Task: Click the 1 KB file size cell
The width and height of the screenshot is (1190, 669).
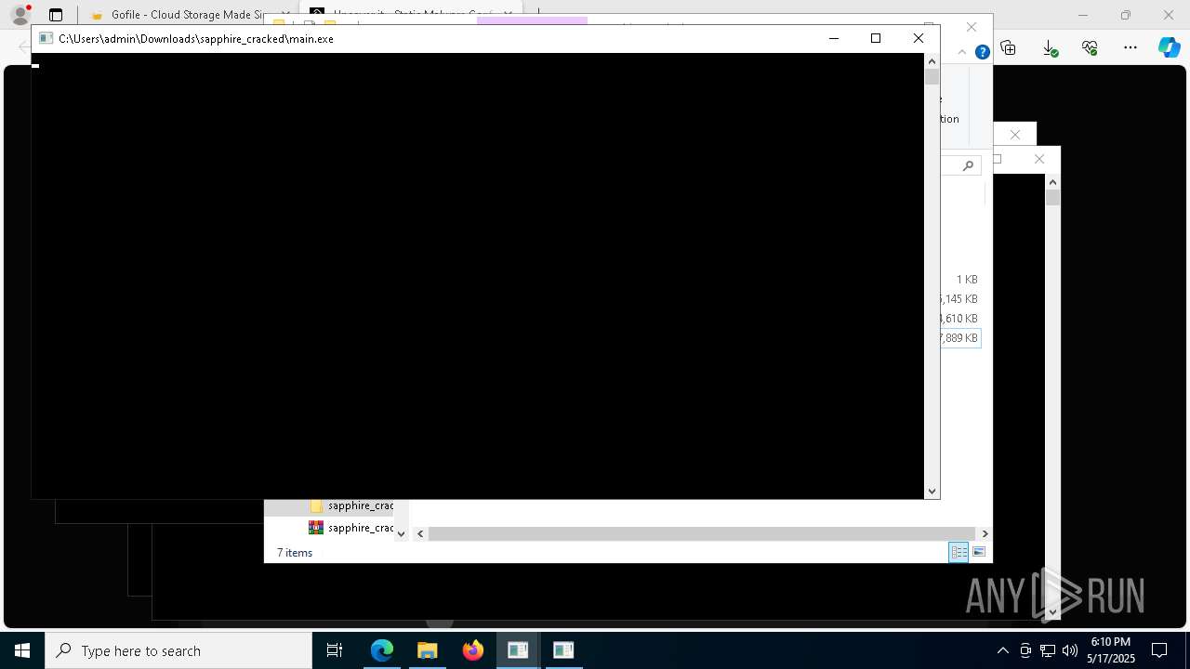Action: click(x=966, y=279)
